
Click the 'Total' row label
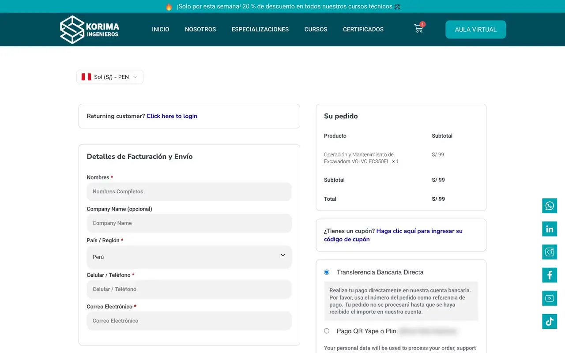point(330,199)
